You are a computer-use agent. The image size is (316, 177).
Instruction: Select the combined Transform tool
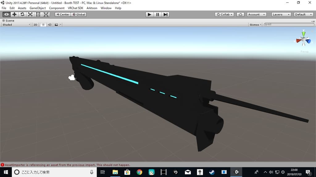[x=46, y=14]
